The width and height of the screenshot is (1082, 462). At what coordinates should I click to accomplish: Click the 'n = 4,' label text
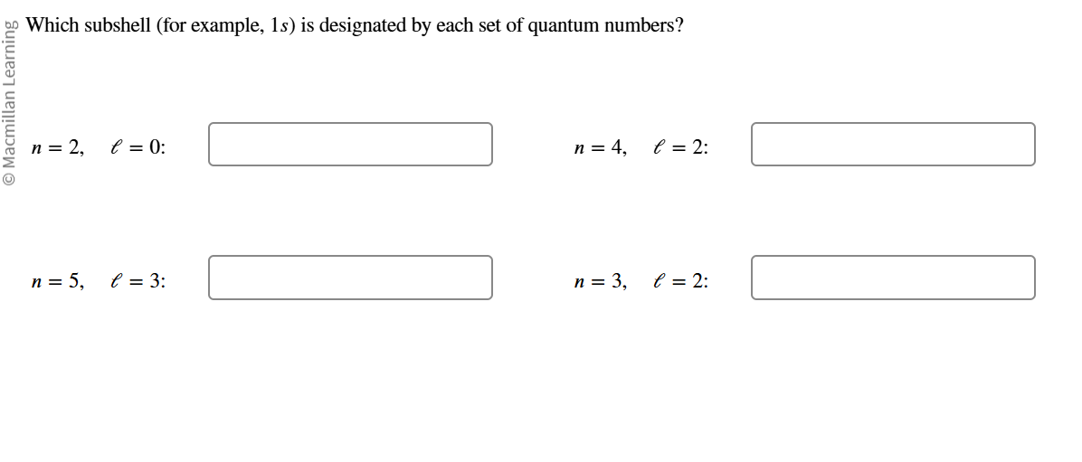(x=601, y=147)
